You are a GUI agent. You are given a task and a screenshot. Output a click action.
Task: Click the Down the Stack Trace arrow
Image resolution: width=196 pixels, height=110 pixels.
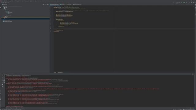[x=4, y=77]
